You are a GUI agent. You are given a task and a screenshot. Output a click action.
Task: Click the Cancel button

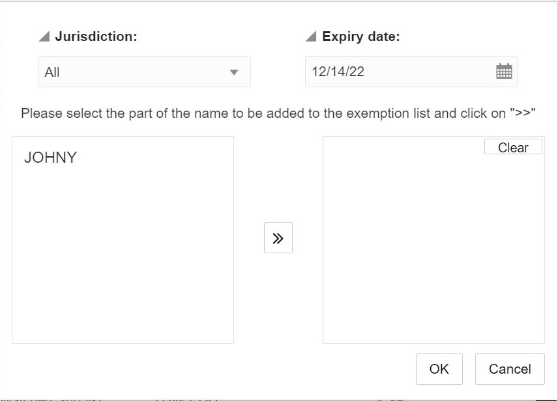(x=510, y=368)
